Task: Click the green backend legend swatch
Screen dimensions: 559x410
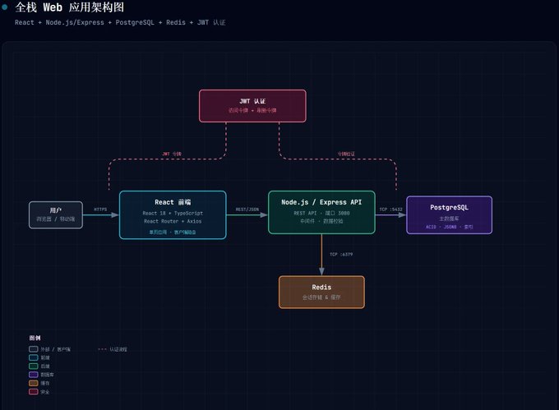Action: pos(34,366)
